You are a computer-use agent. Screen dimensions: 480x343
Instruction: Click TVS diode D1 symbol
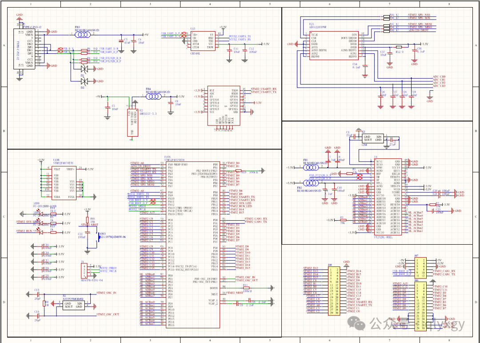pyautogui.click(x=84, y=69)
